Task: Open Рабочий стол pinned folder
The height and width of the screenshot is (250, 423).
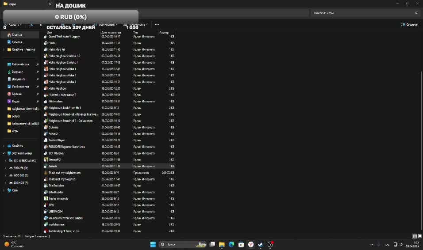Action: tap(20, 64)
